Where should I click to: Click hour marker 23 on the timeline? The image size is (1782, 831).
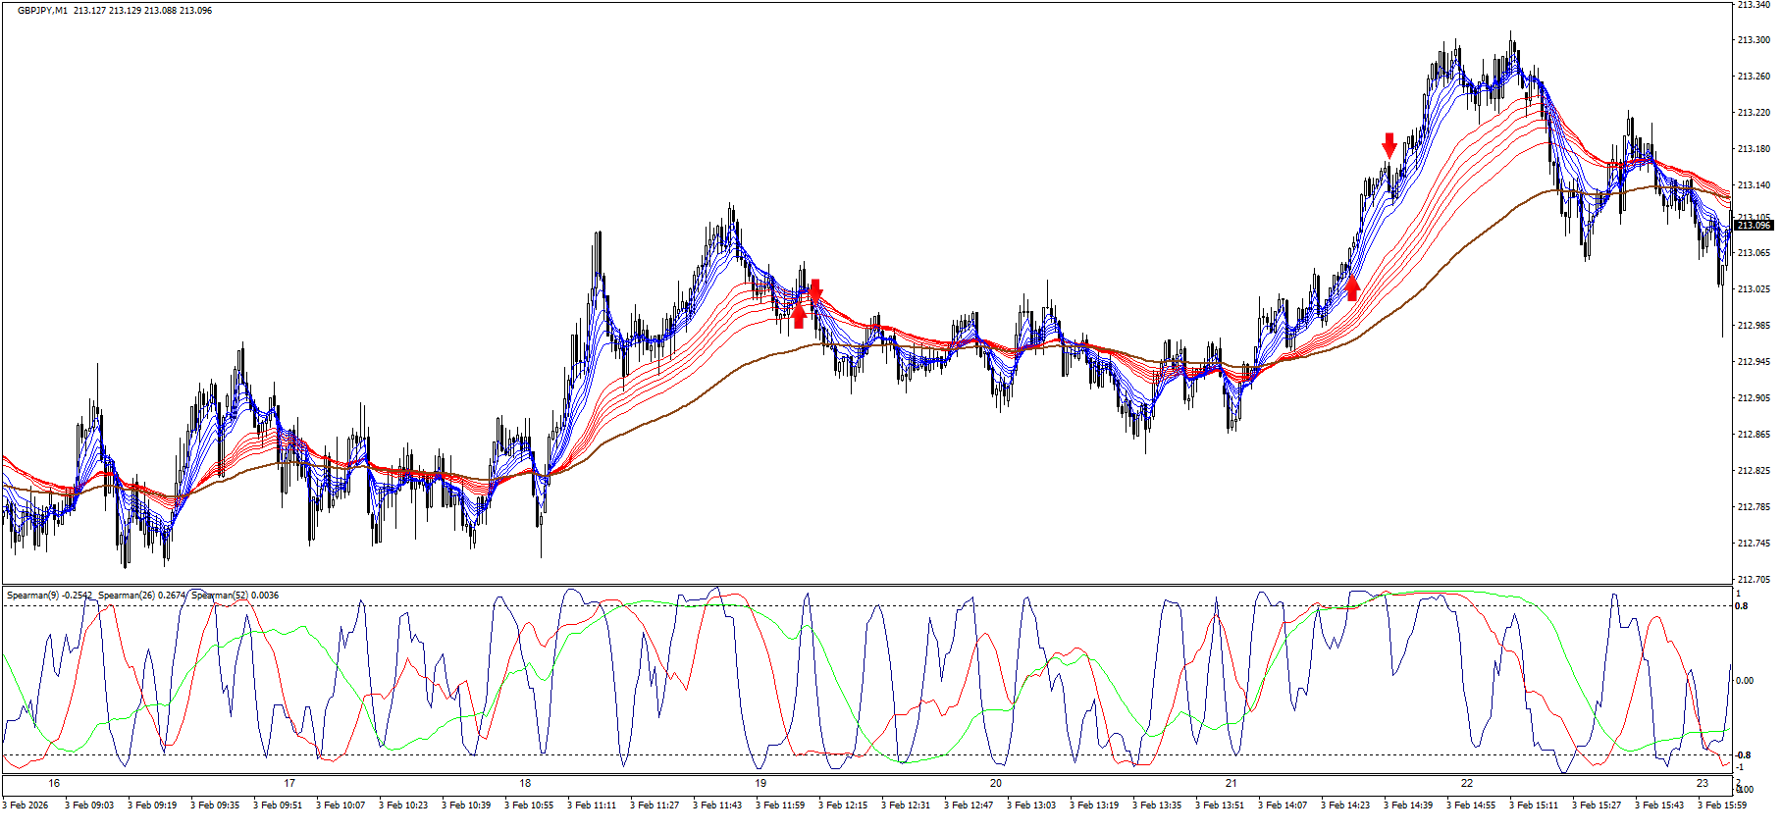1703,783
